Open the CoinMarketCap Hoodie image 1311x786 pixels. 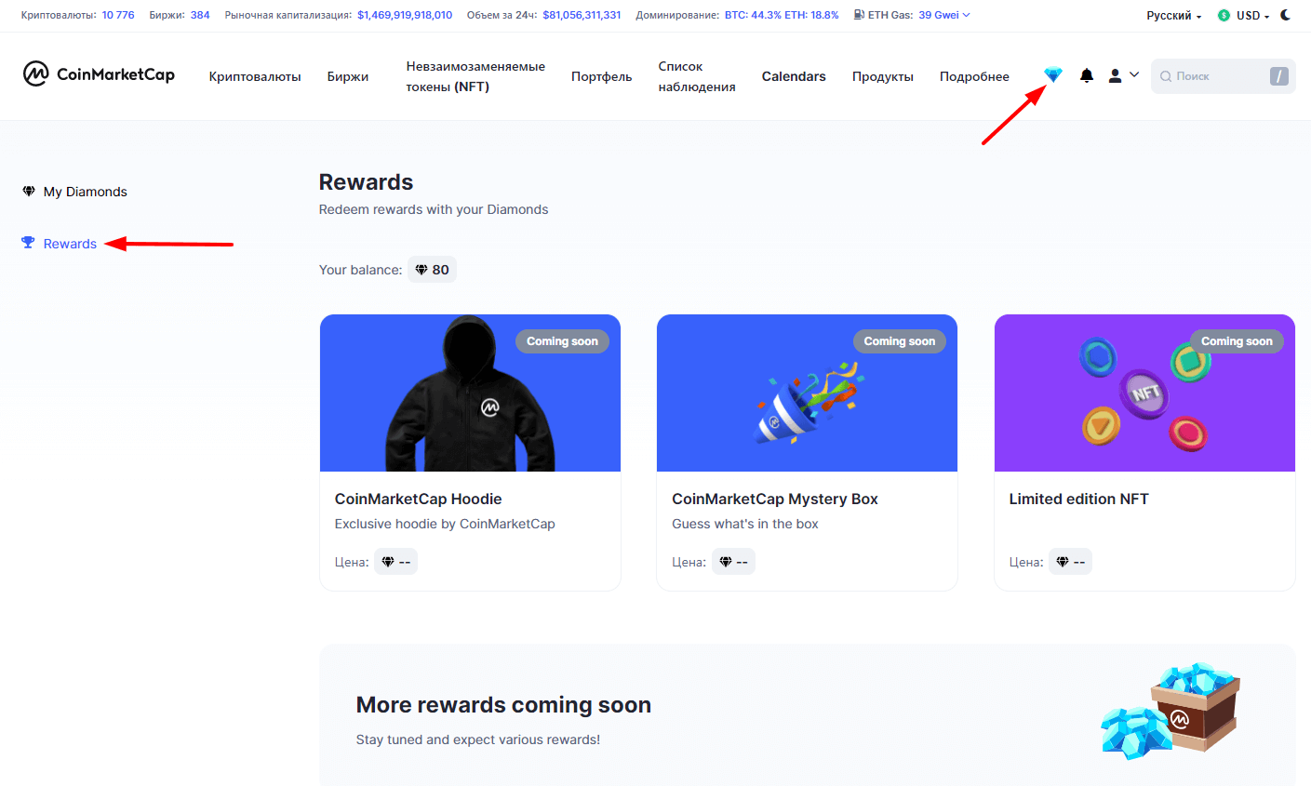pyautogui.click(x=470, y=393)
